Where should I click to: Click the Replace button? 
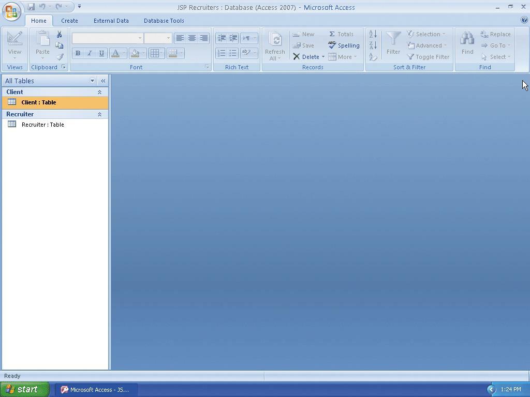[495, 35]
